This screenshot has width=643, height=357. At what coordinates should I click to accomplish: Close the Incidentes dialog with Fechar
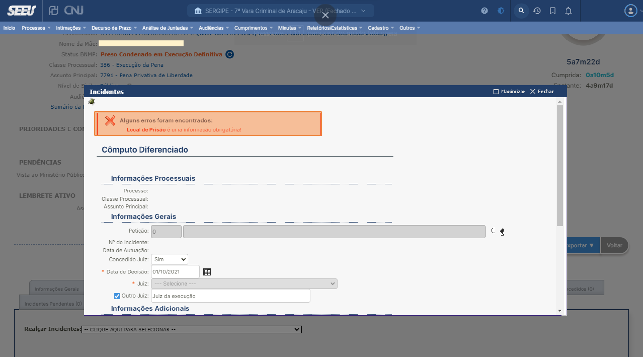[x=542, y=92]
